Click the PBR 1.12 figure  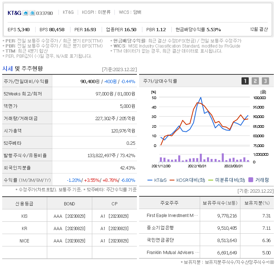[156, 29]
